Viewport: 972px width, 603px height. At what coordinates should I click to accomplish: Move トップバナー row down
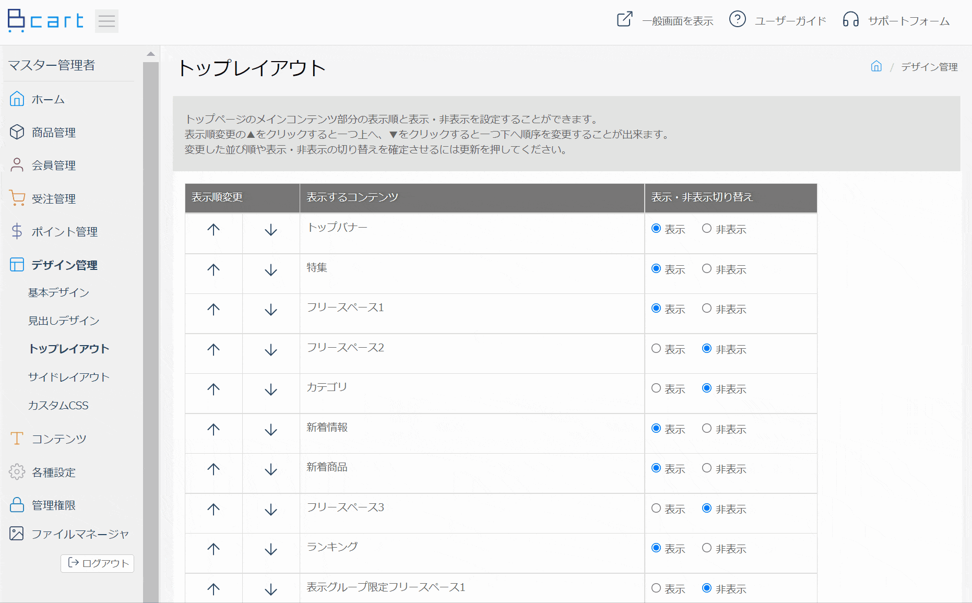pos(271,230)
